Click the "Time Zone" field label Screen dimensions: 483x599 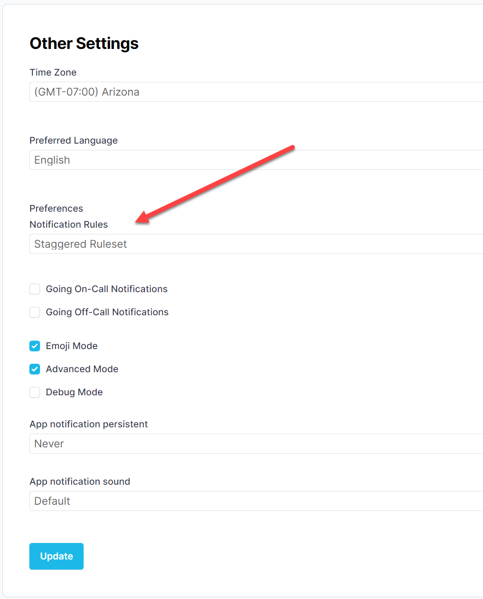click(53, 72)
